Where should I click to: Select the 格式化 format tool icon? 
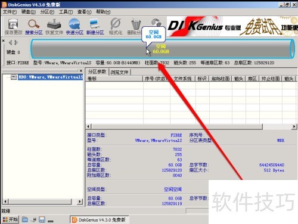click(x=116, y=26)
